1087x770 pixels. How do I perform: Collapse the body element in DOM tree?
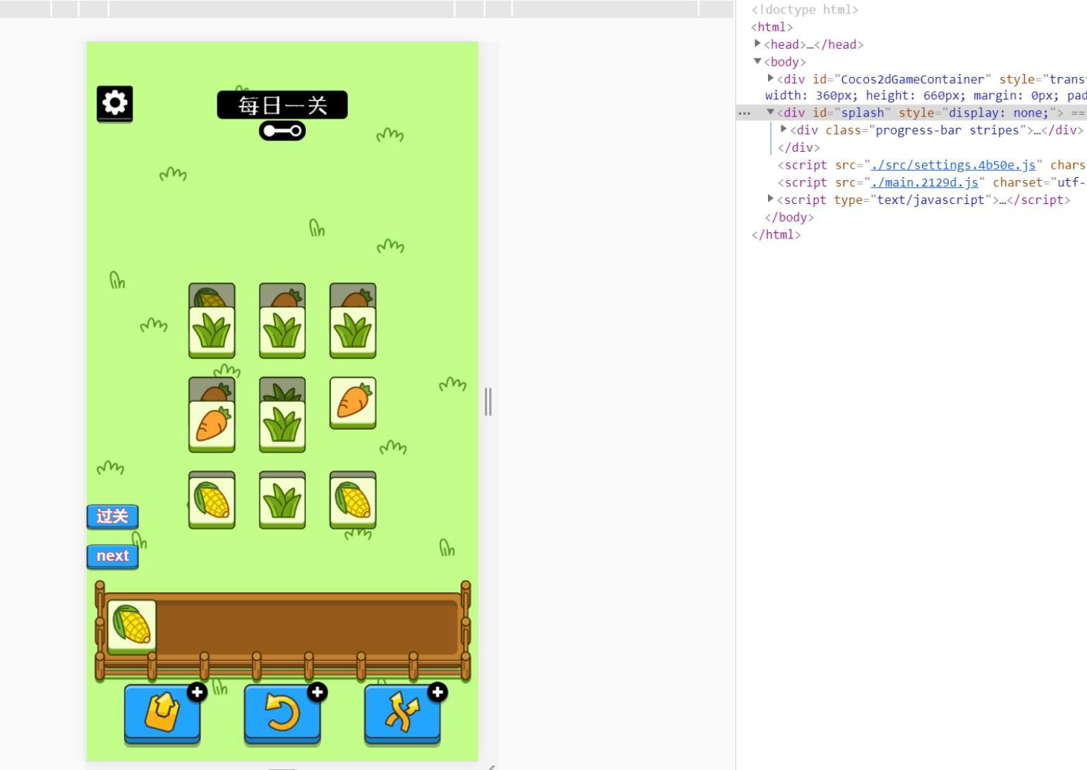pos(758,61)
